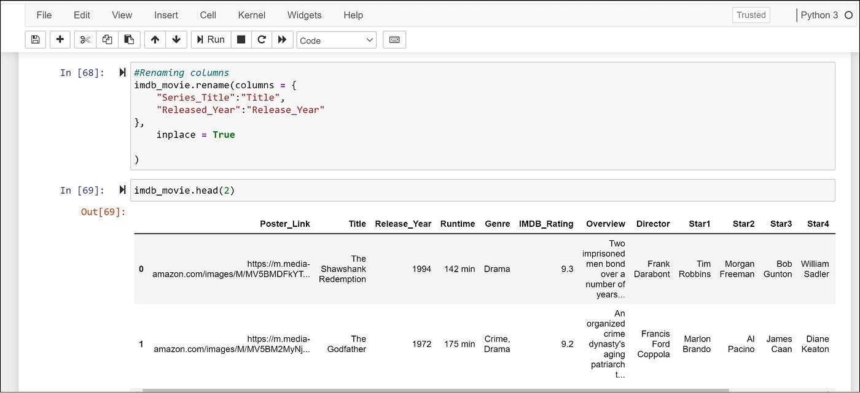Paste cell from clipboard

coord(129,39)
